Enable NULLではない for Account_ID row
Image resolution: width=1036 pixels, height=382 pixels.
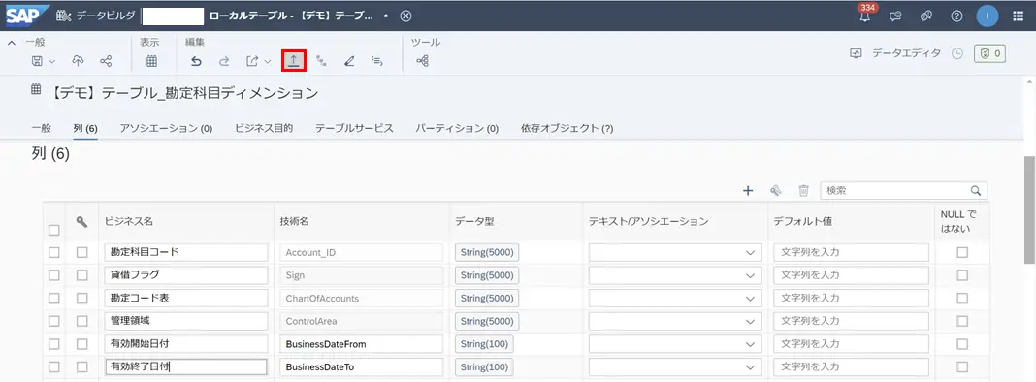tap(962, 252)
